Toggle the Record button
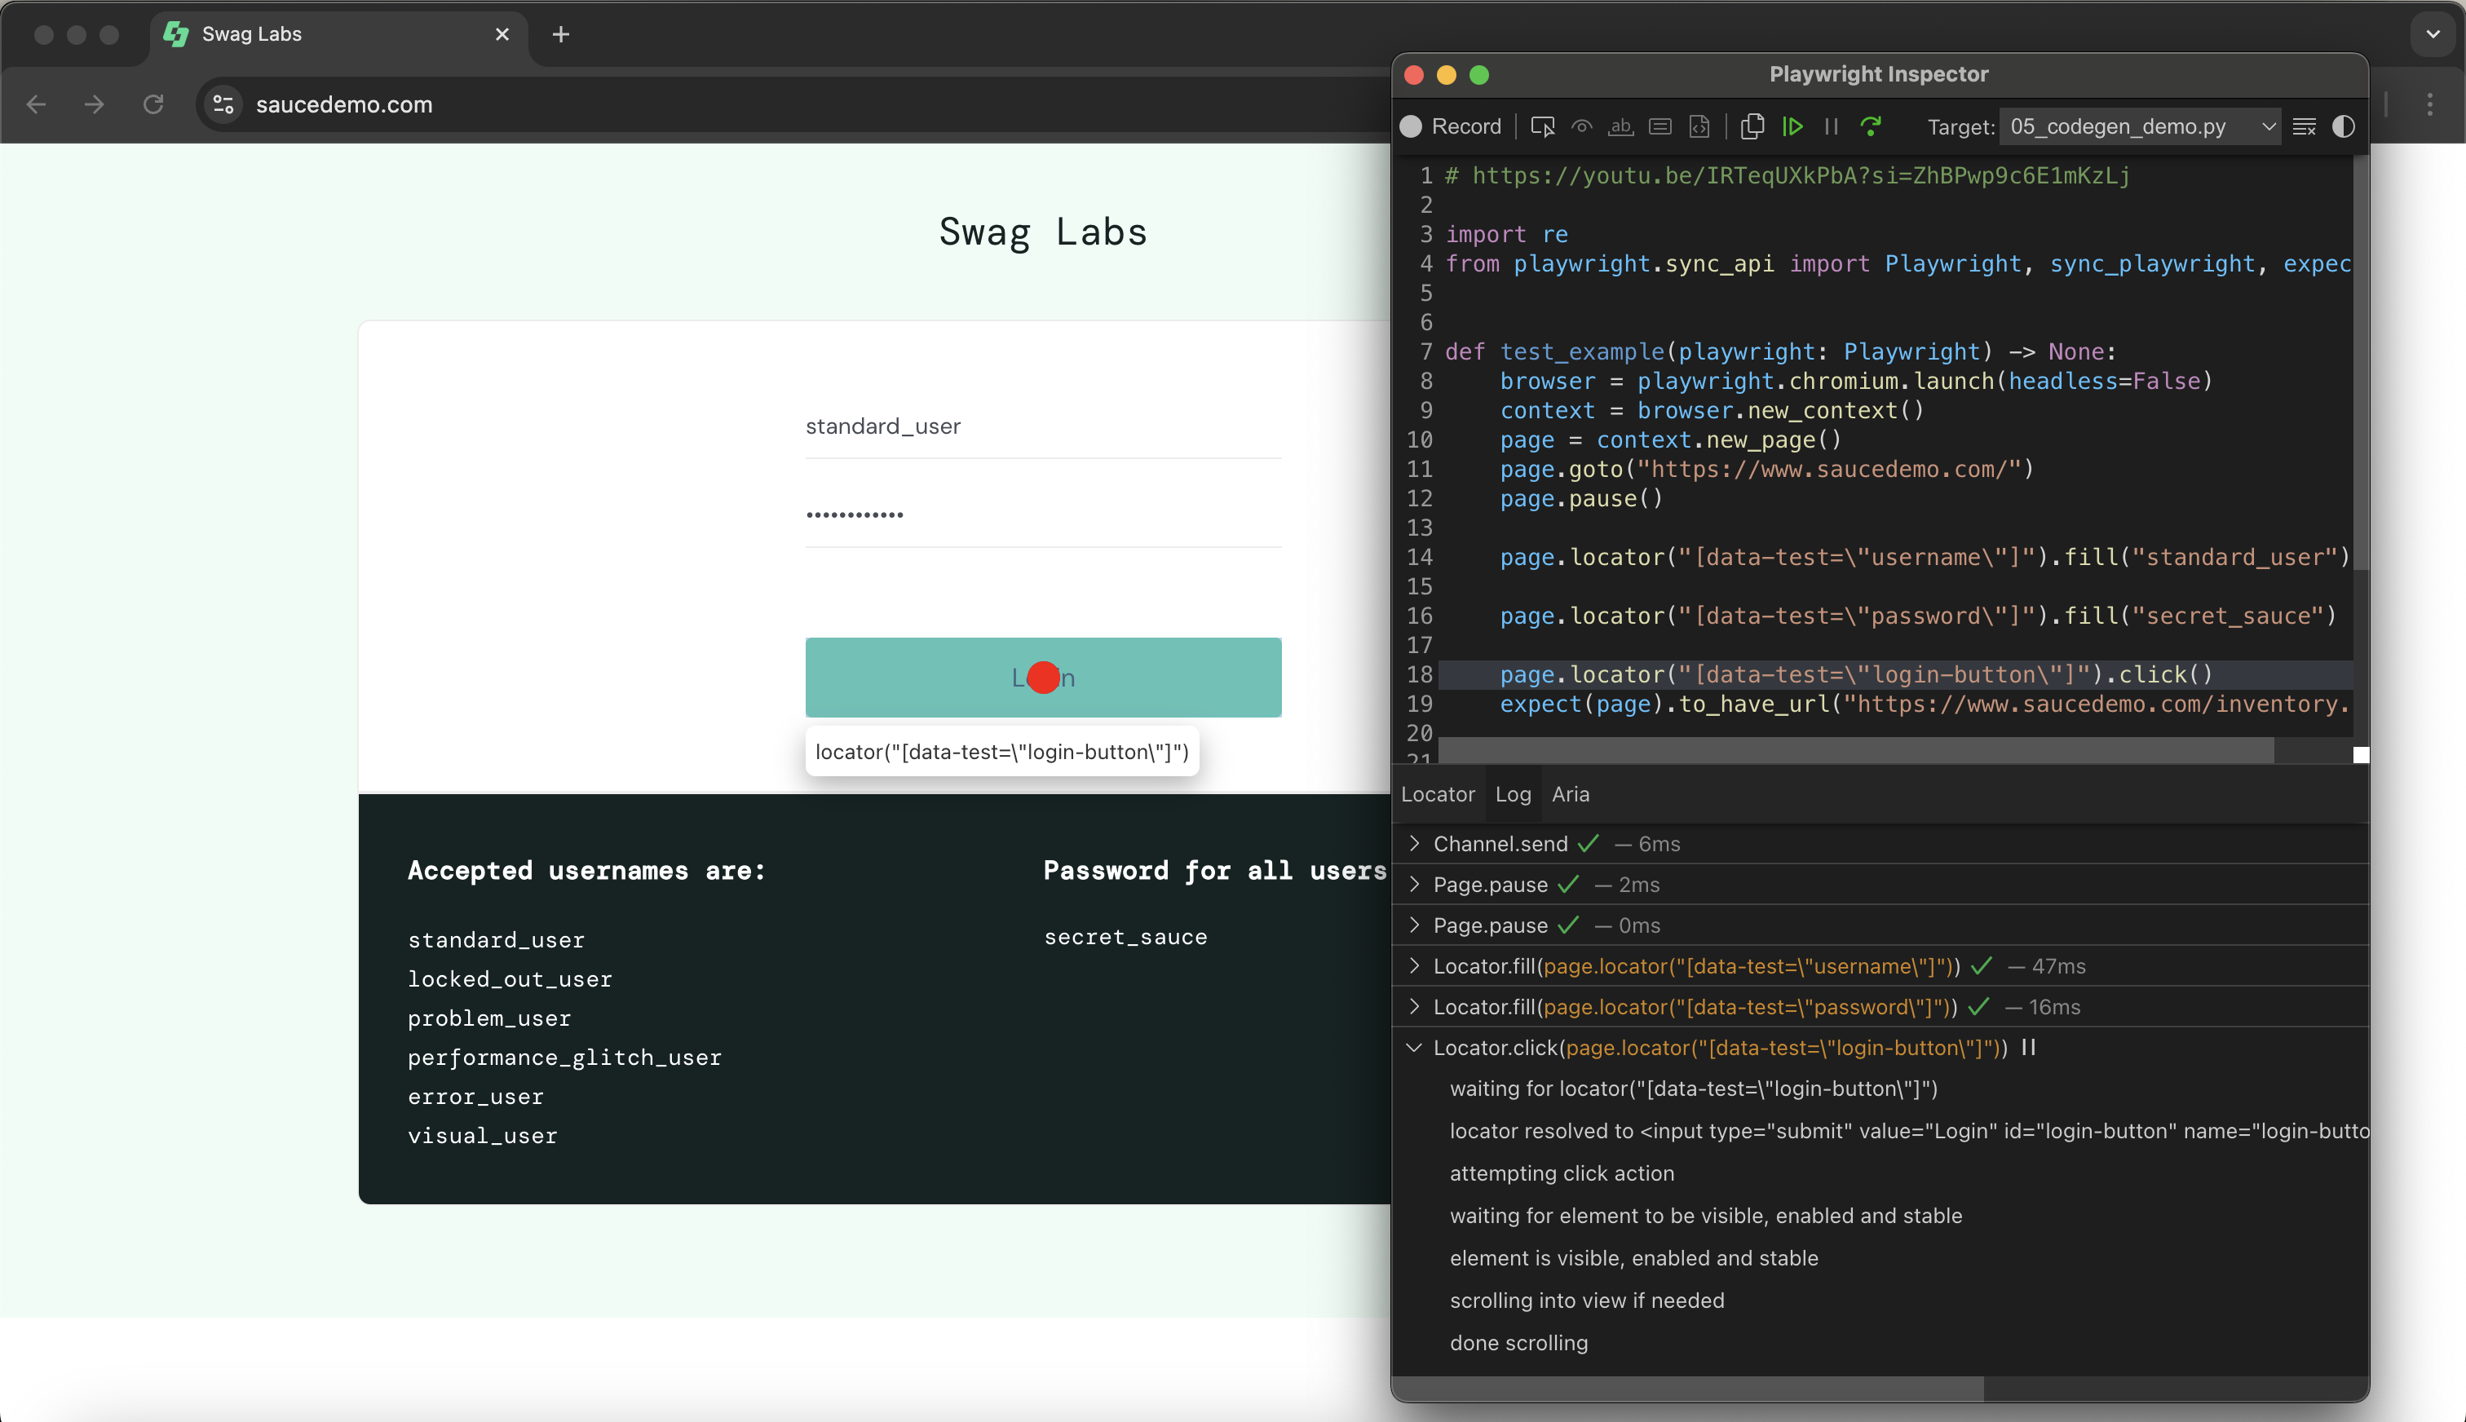The image size is (2466, 1422). (1450, 127)
